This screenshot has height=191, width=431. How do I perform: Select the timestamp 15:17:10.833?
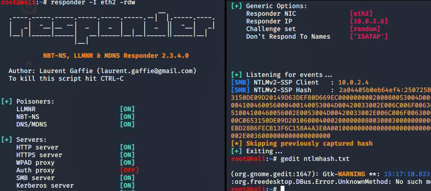[x=407, y=174]
